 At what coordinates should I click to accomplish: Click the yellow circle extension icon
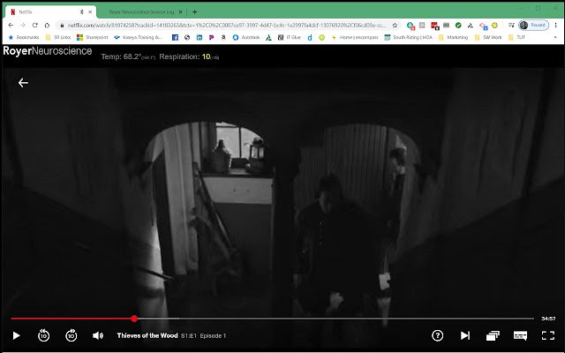494,26
